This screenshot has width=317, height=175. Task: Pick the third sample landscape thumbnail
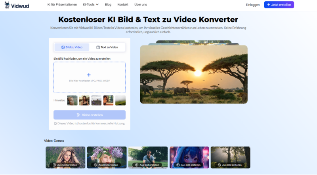(96, 100)
